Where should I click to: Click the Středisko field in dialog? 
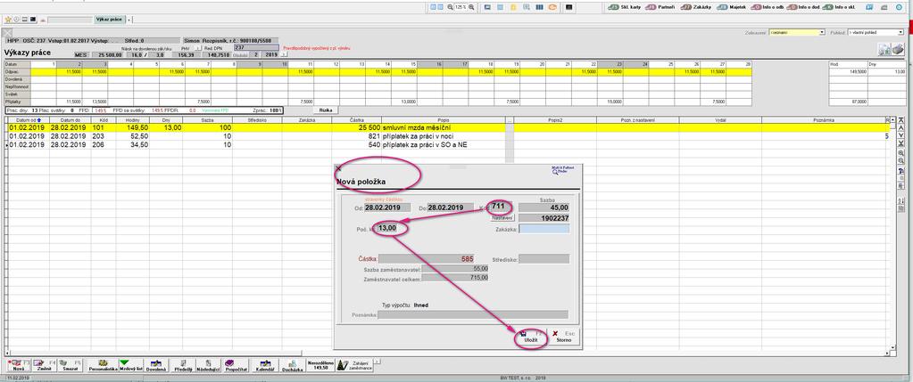pos(544,259)
